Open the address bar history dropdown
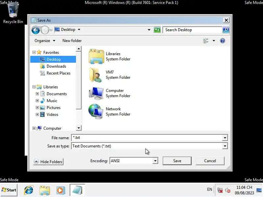The height and width of the screenshot is (197, 263). coord(149,30)
